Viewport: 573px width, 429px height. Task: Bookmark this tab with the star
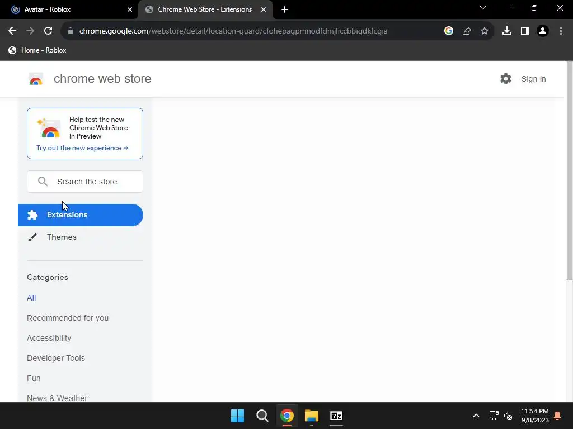click(485, 31)
